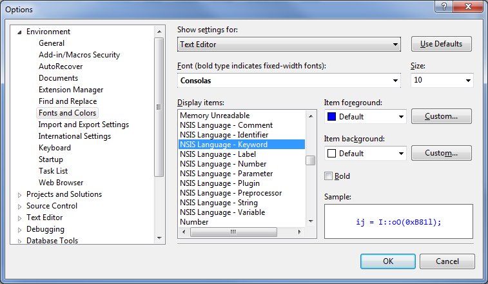Image resolution: width=488 pixels, height=284 pixels.
Task: Expand the Database Tools node
Action: click(19, 241)
